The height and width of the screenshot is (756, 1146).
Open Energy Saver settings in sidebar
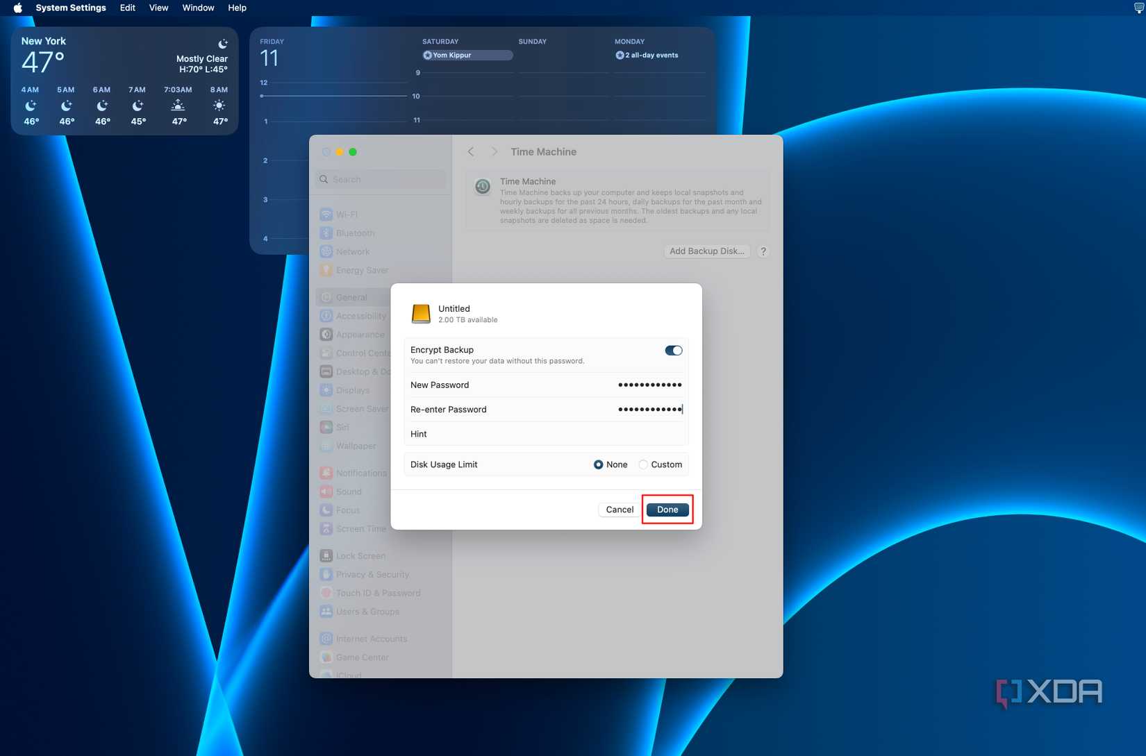coord(381,270)
